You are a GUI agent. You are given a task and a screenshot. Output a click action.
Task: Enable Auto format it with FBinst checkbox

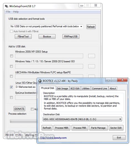coord(11,31)
